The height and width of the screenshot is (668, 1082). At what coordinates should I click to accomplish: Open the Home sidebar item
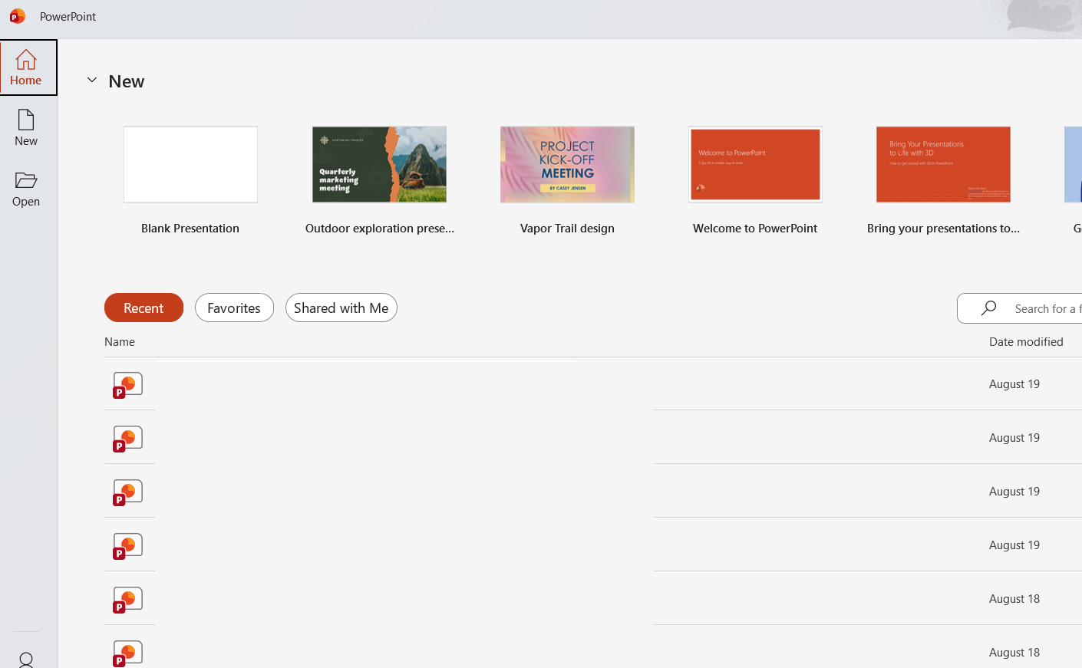click(x=28, y=67)
